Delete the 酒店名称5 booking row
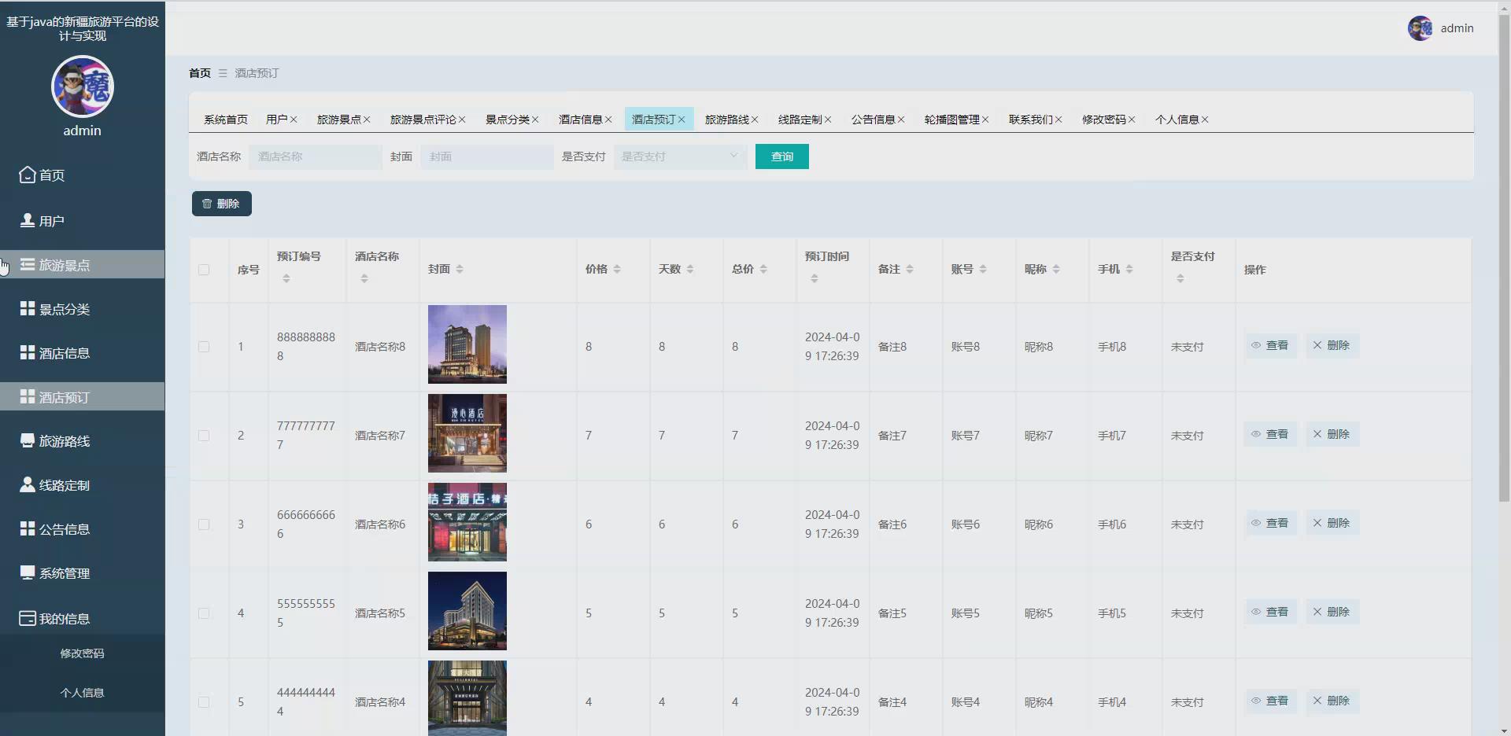This screenshot has height=736, width=1511. (x=1332, y=612)
